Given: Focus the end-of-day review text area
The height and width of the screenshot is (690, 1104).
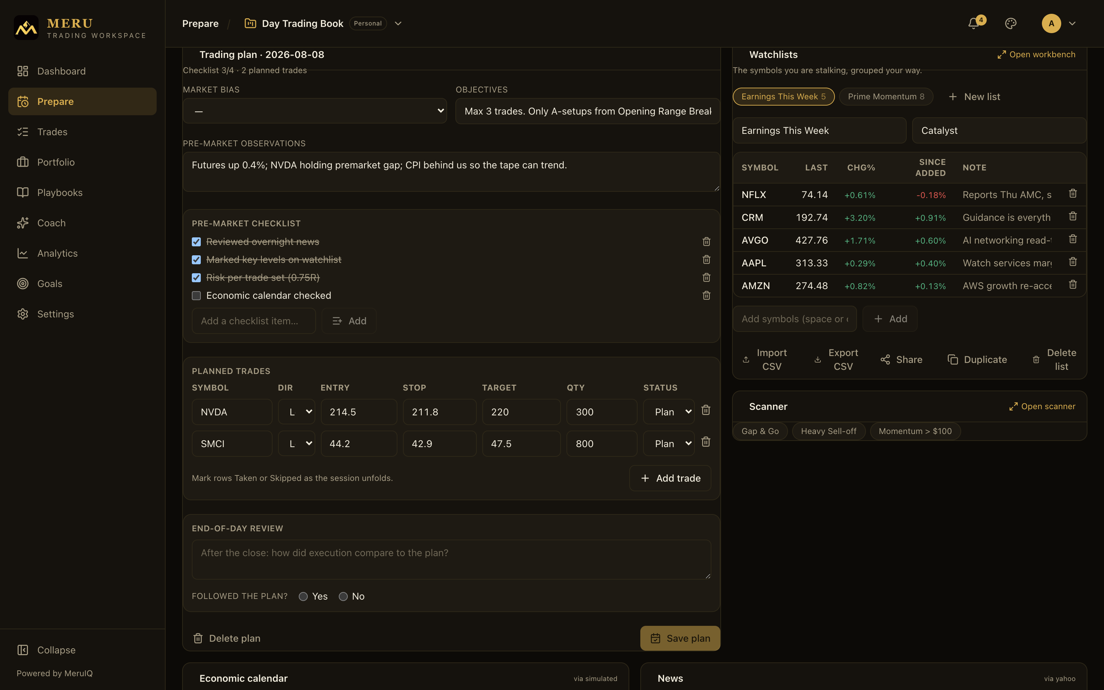Looking at the screenshot, I should pyautogui.click(x=451, y=560).
